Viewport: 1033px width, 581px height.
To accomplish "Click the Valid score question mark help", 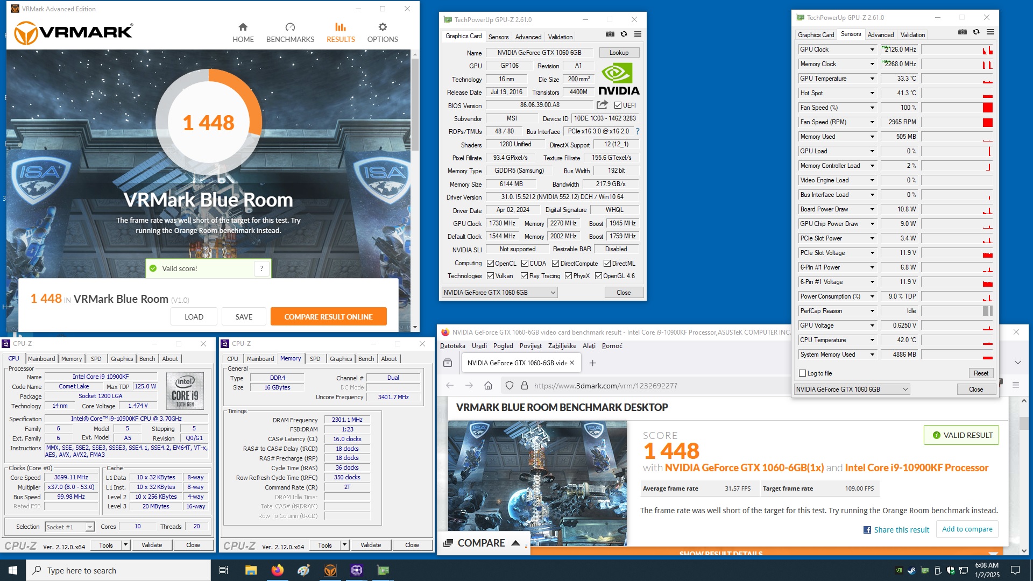I will tap(261, 268).
